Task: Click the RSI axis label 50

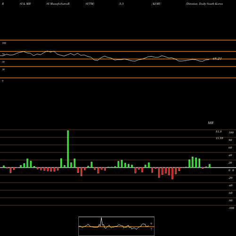Action: click(3, 62)
